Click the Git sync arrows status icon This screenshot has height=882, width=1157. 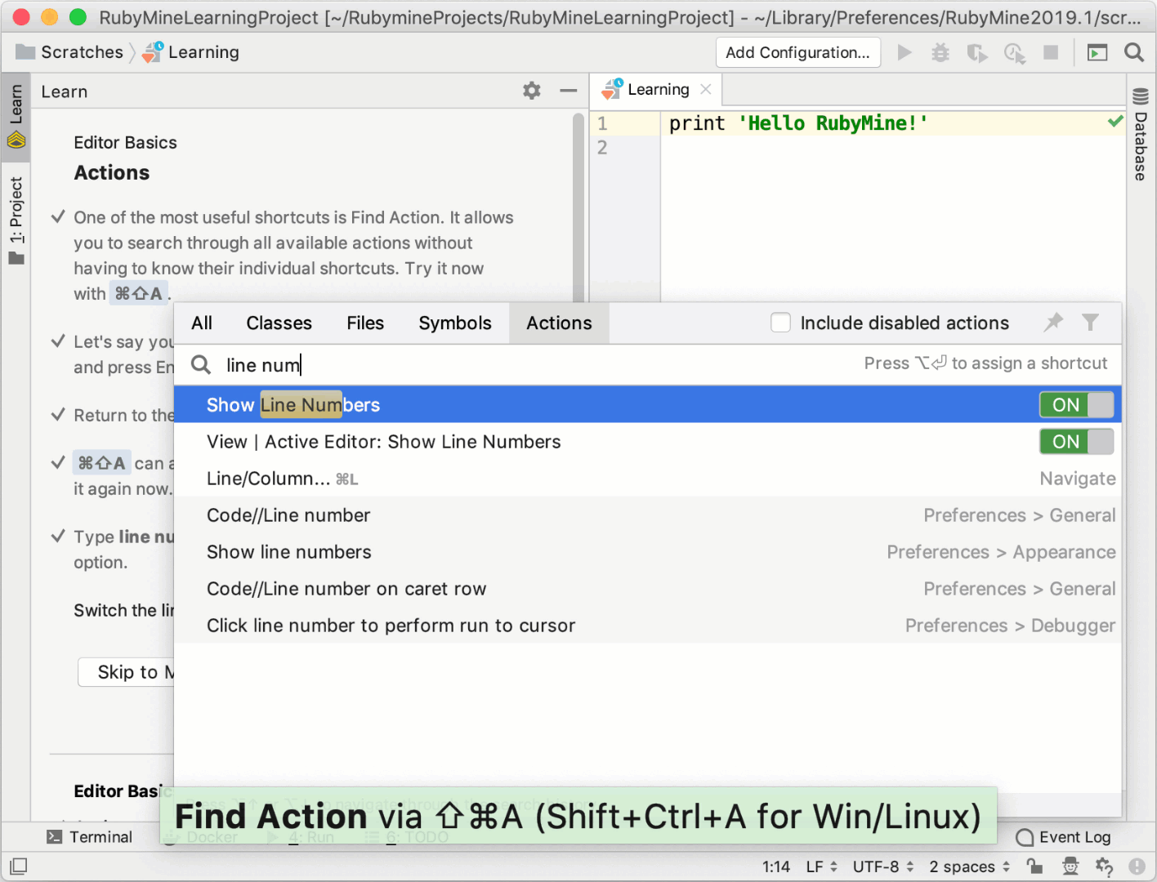(x=1104, y=866)
